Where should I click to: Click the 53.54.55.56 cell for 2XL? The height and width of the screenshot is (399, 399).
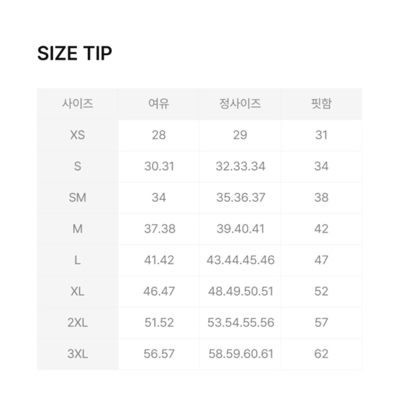point(241,323)
